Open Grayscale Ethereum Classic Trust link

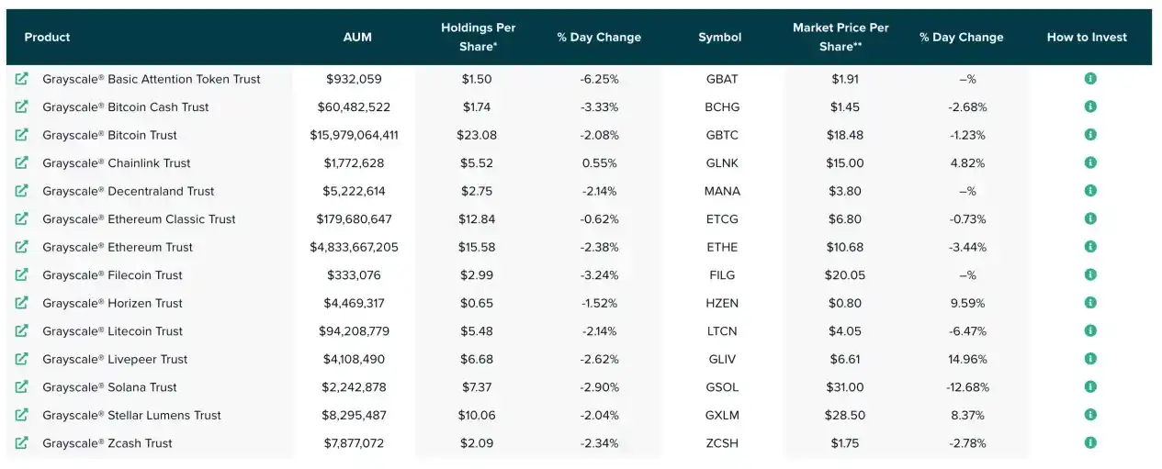click(x=139, y=219)
